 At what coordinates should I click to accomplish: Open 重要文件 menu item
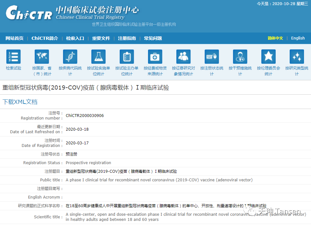pyautogui.click(x=101, y=38)
